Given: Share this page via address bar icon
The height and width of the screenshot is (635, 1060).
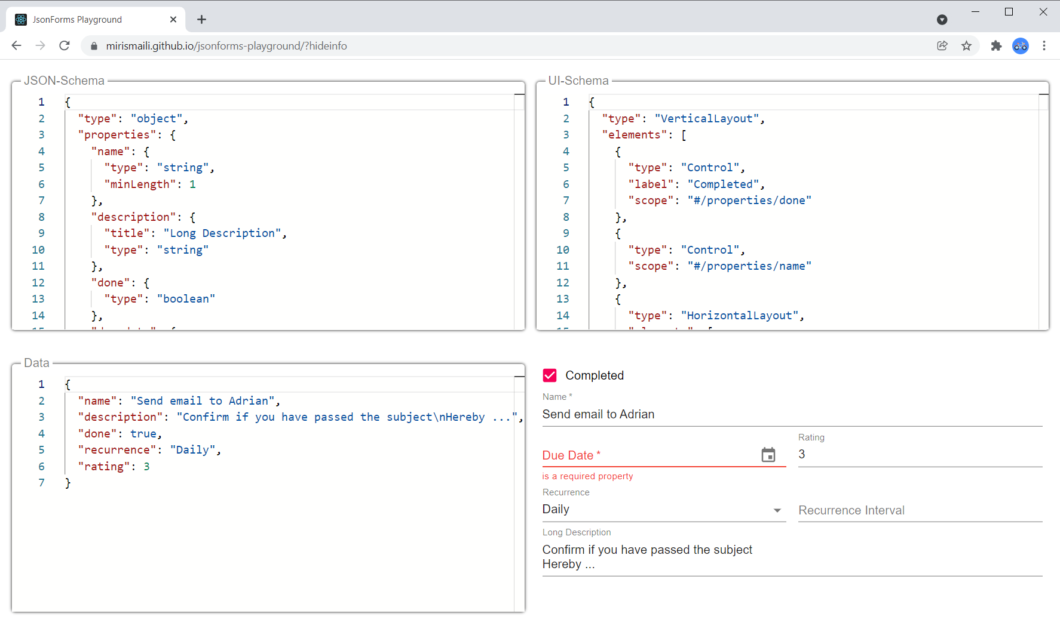Looking at the screenshot, I should pyautogui.click(x=942, y=46).
